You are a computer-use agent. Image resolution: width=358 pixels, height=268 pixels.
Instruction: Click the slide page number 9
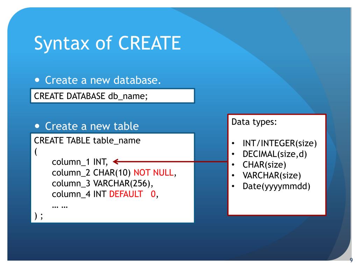351,260
